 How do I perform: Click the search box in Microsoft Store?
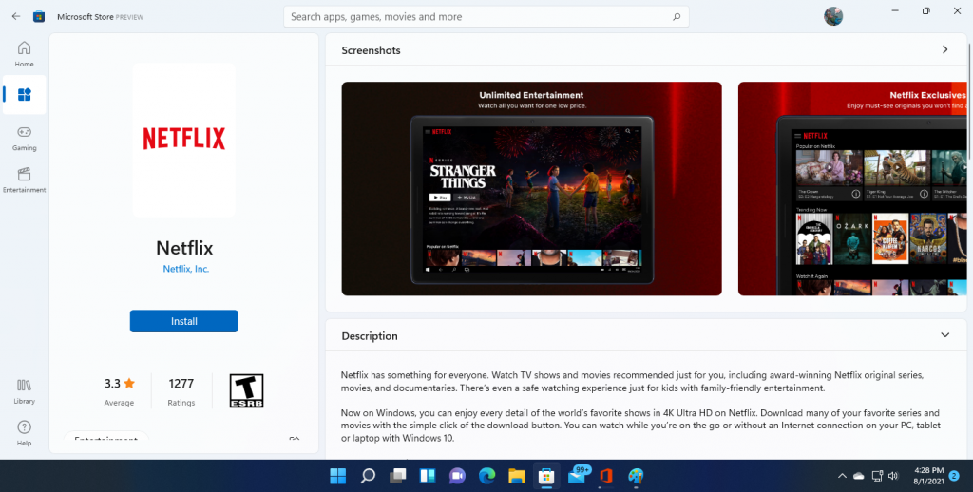[486, 17]
